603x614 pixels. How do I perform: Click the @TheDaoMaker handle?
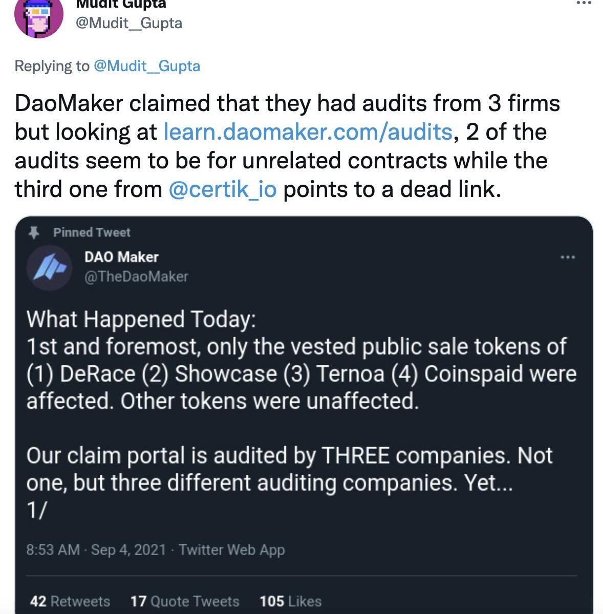click(x=136, y=277)
